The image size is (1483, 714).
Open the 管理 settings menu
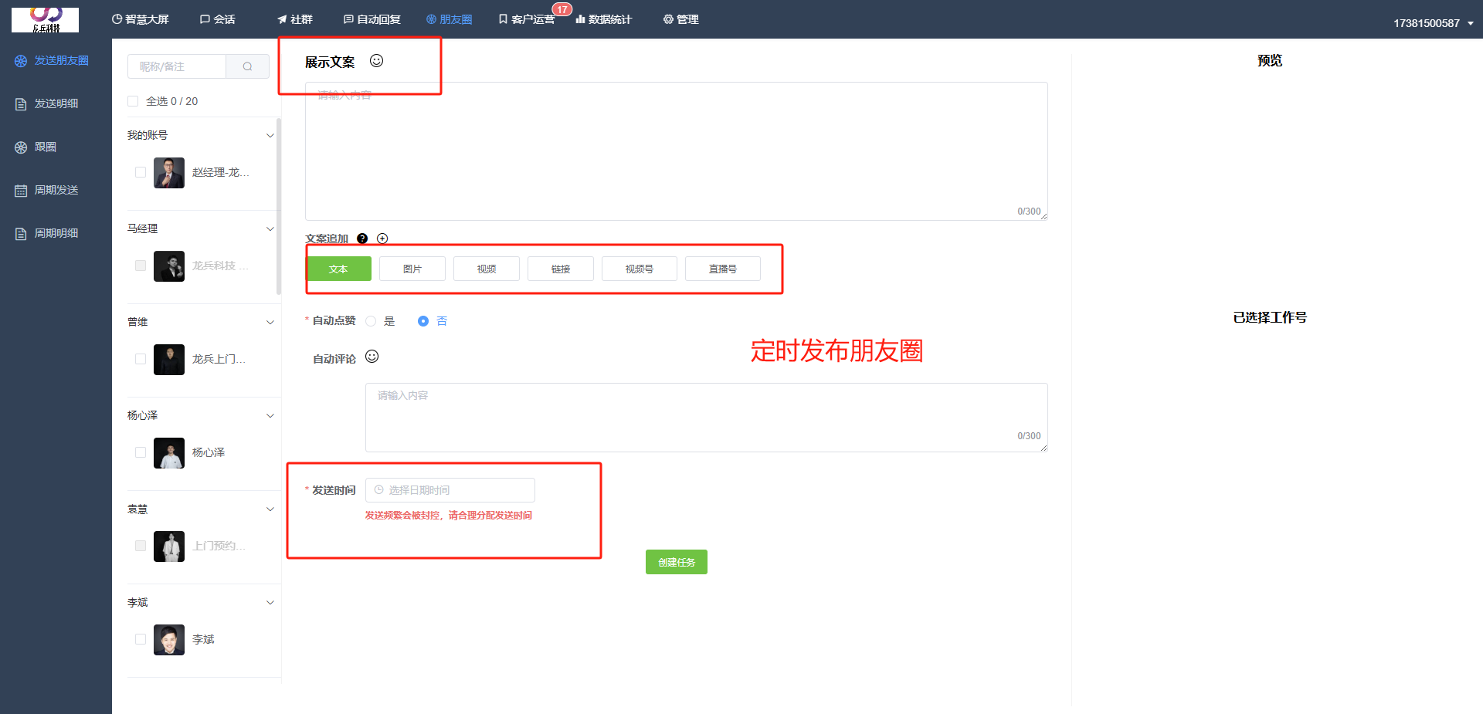[x=680, y=19]
